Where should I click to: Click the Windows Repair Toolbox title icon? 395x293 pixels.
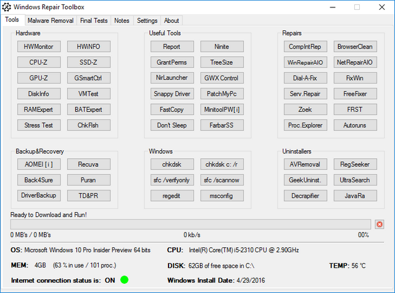[x=7, y=7]
